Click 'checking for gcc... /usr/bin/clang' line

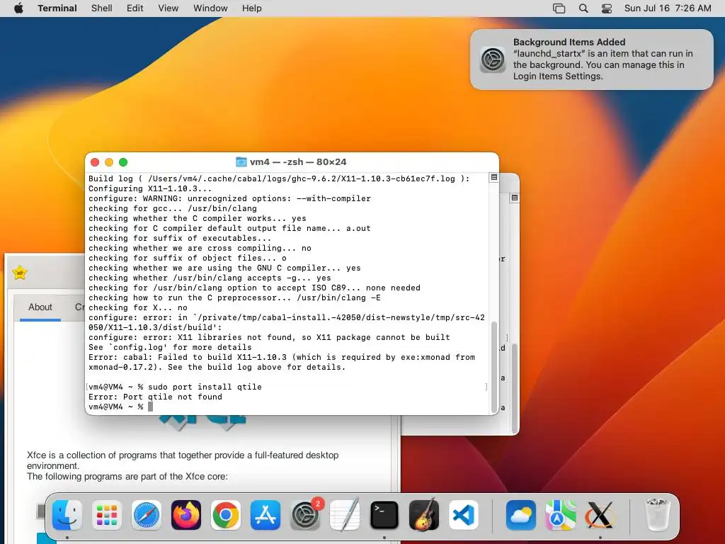coord(173,209)
